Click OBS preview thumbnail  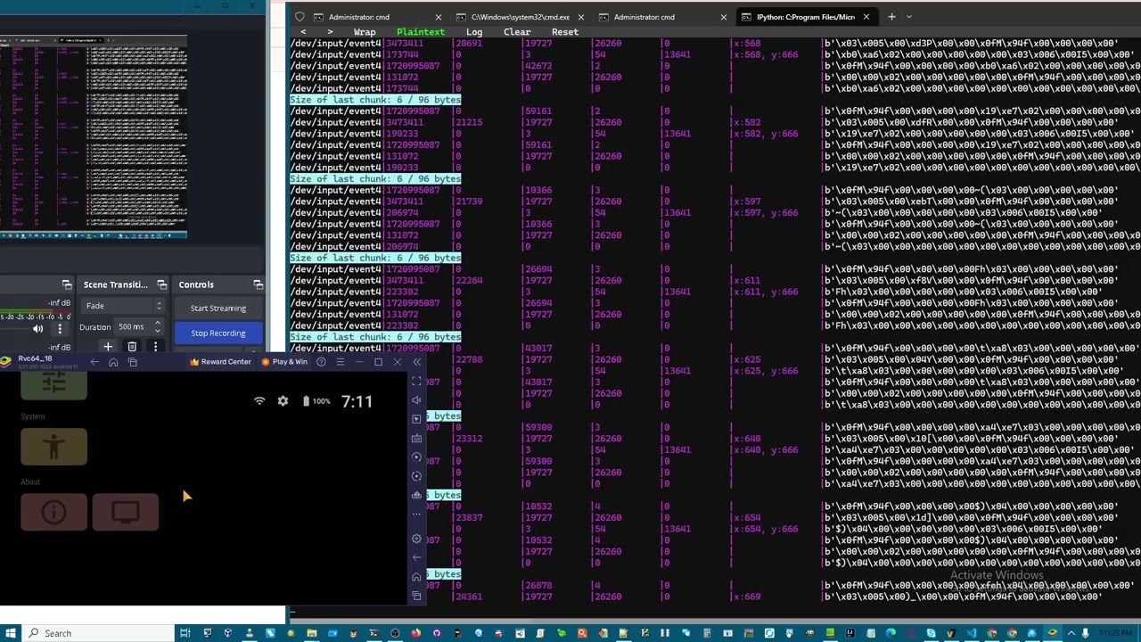94,136
